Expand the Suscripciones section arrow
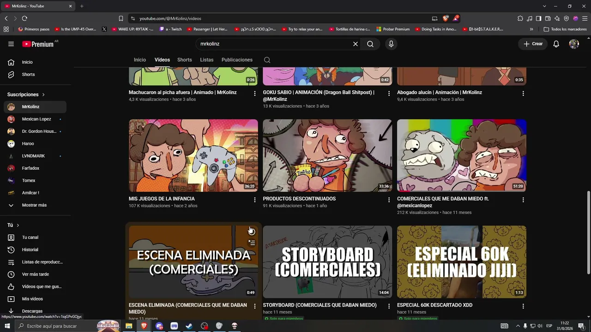The image size is (591, 332). click(43, 95)
